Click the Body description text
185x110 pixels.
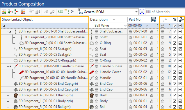coord(104,101)
